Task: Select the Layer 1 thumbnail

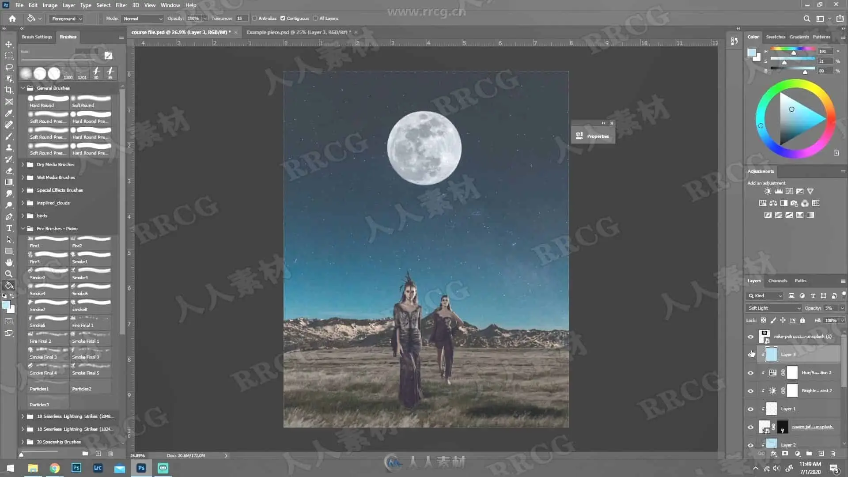Action: click(771, 409)
